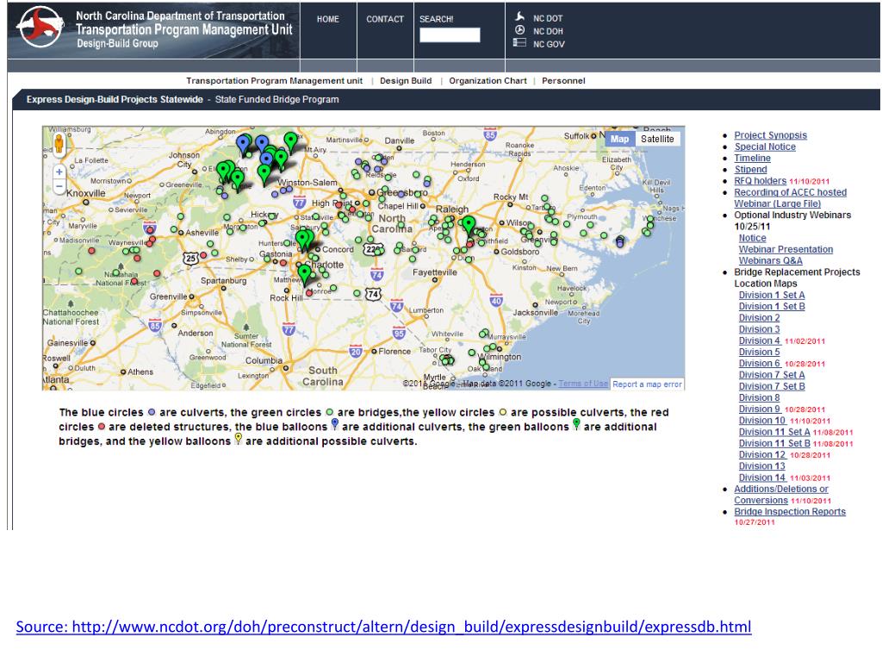Click the NC DOT icon in the header

(x=519, y=17)
